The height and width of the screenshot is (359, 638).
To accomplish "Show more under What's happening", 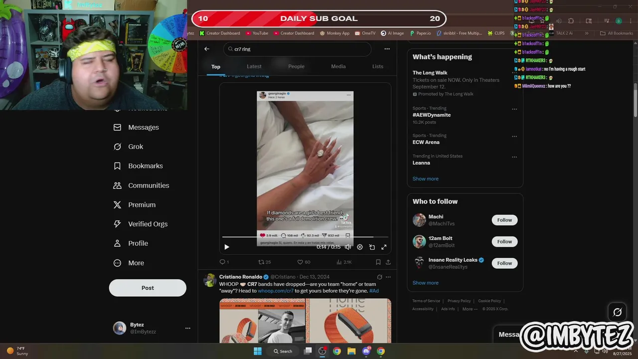I will click(x=426, y=179).
